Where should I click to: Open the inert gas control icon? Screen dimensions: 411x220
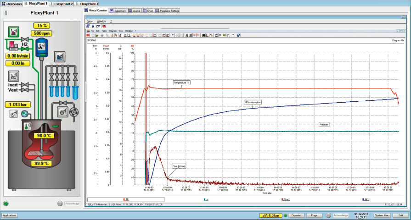pyautogui.click(x=14, y=76)
